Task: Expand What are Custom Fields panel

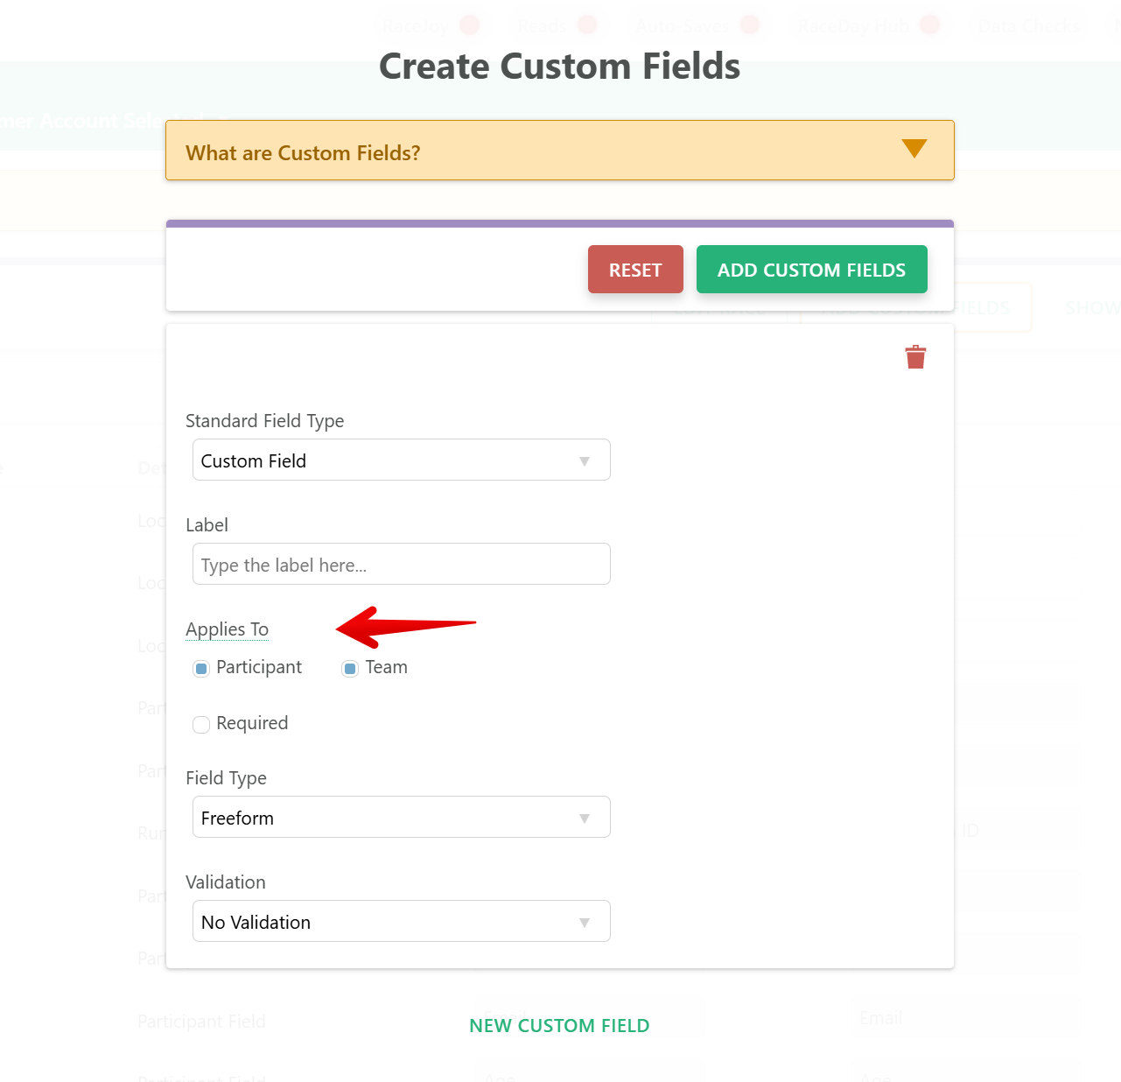Action: click(x=560, y=151)
